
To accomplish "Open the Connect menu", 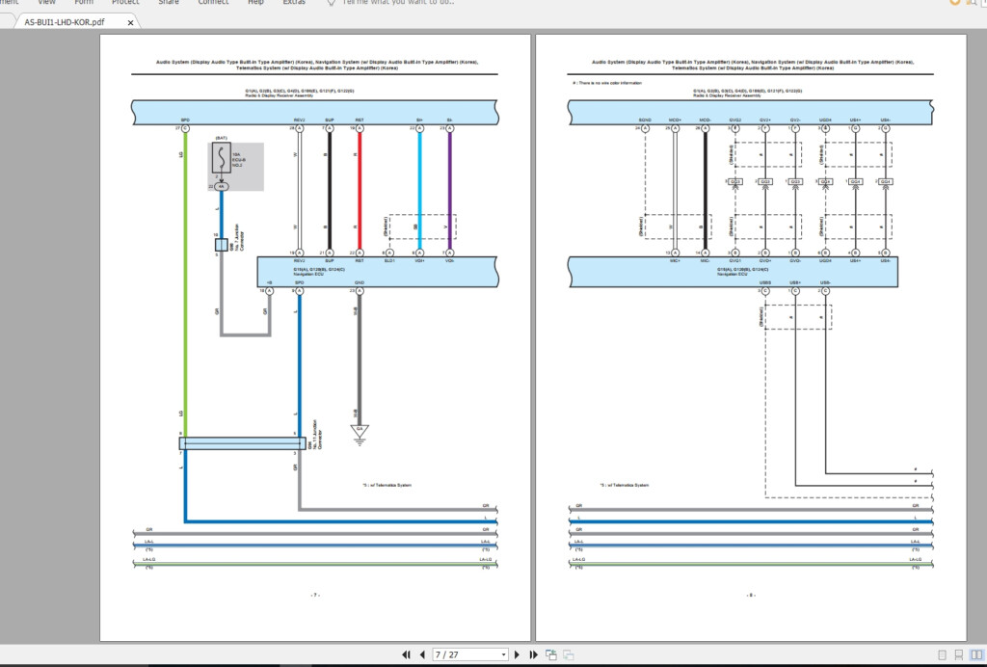I will [x=213, y=3].
